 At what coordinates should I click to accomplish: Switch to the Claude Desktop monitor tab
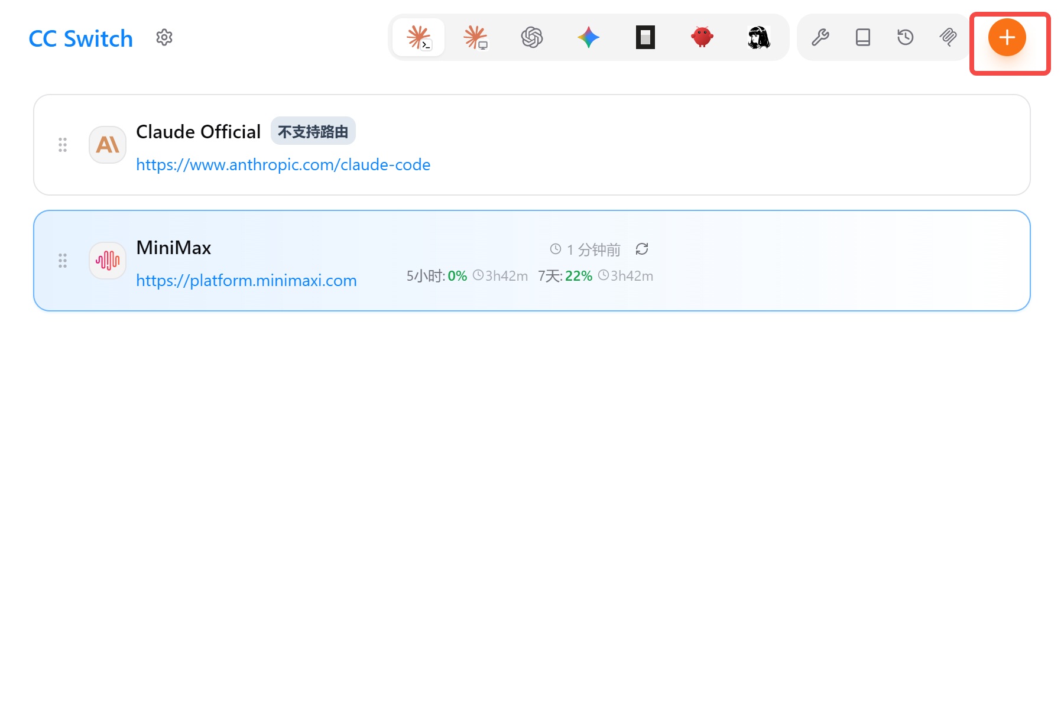click(475, 38)
